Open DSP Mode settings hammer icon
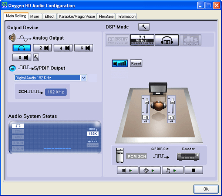Screen dimensions: 222x196 pyautogui.click(x=144, y=27)
